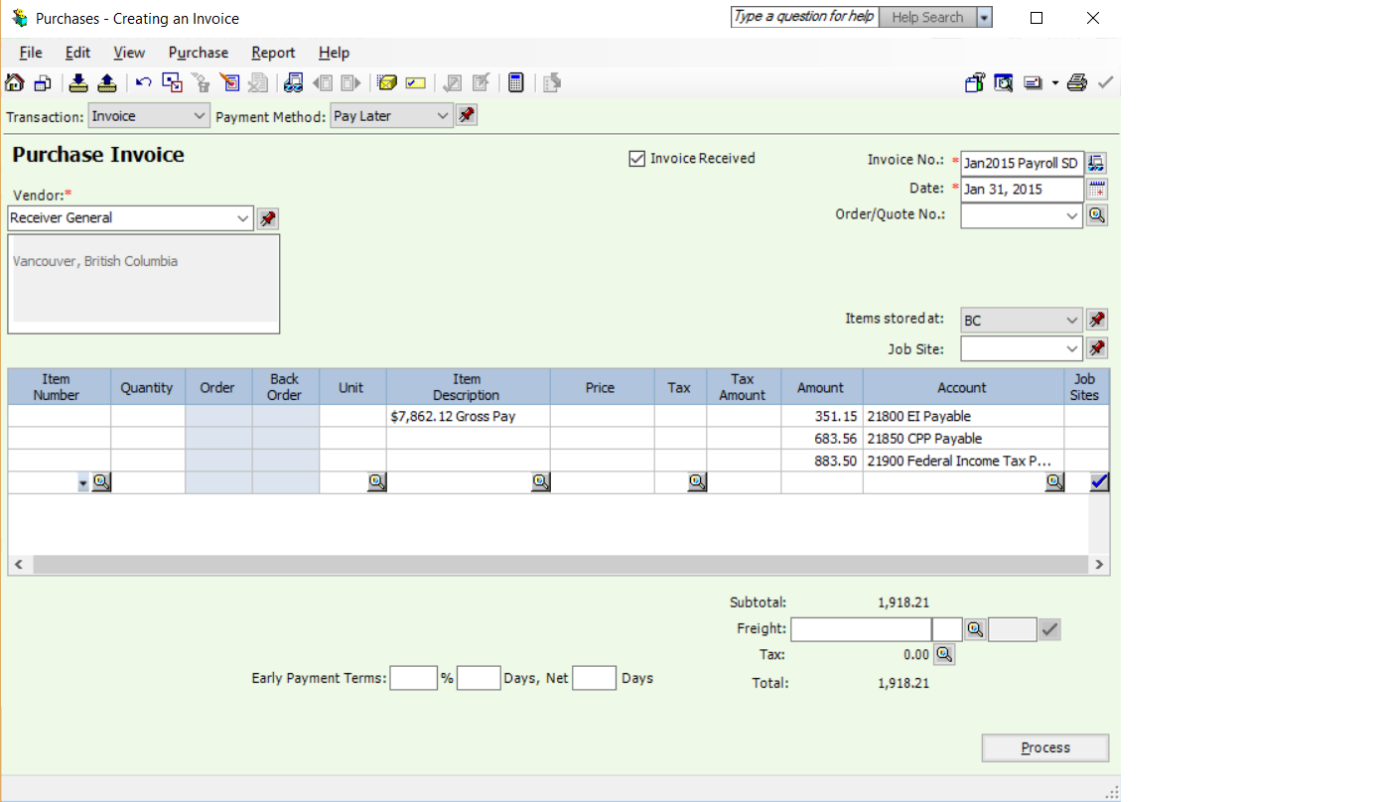Click the Help Search button
Image resolution: width=1385 pixels, height=802 pixels.
[x=927, y=18]
